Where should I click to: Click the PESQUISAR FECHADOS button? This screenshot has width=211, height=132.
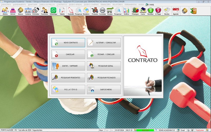[x=104, y=78]
